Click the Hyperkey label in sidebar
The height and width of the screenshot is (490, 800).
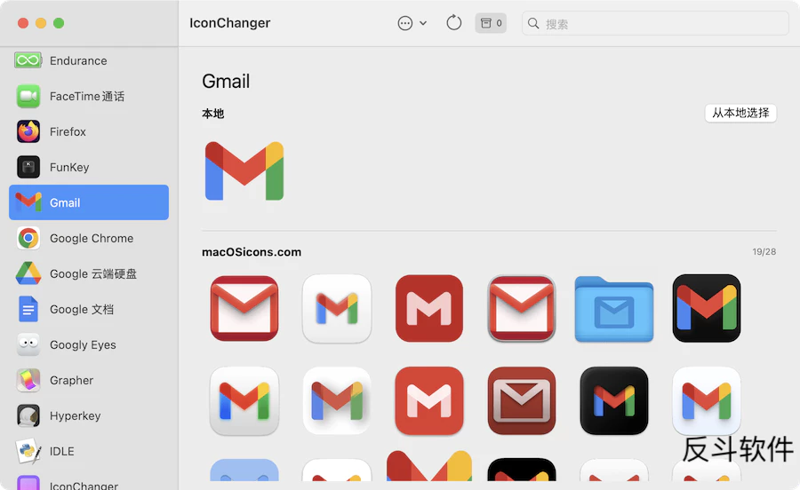point(75,415)
